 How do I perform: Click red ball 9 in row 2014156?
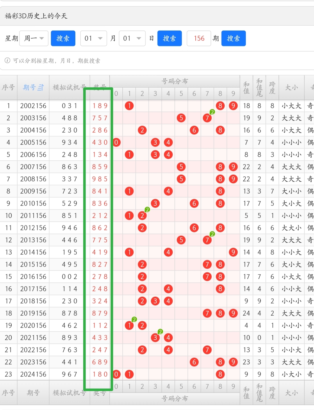click(x=233, y=252)
